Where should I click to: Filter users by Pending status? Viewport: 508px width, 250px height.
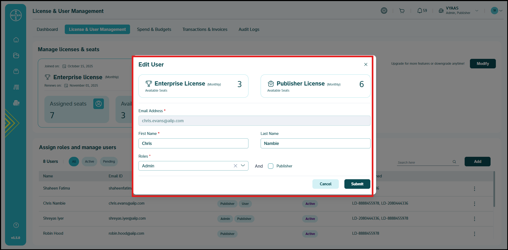click(x=109, y=162)
